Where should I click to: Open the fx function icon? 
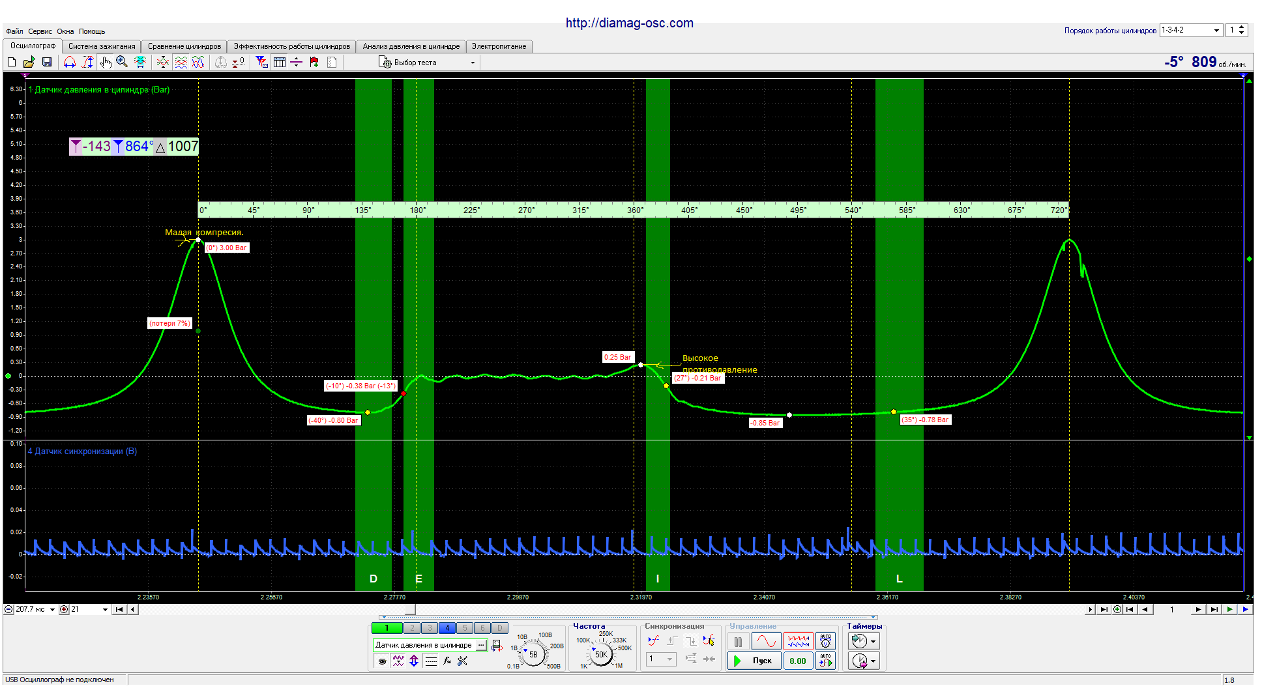(447, 661)
